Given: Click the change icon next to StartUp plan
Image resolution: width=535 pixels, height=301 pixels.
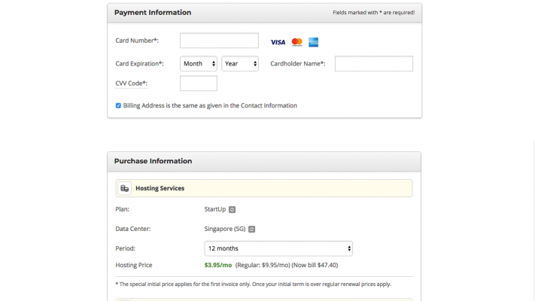Looking at the screenshot, I should coord(232,209).
